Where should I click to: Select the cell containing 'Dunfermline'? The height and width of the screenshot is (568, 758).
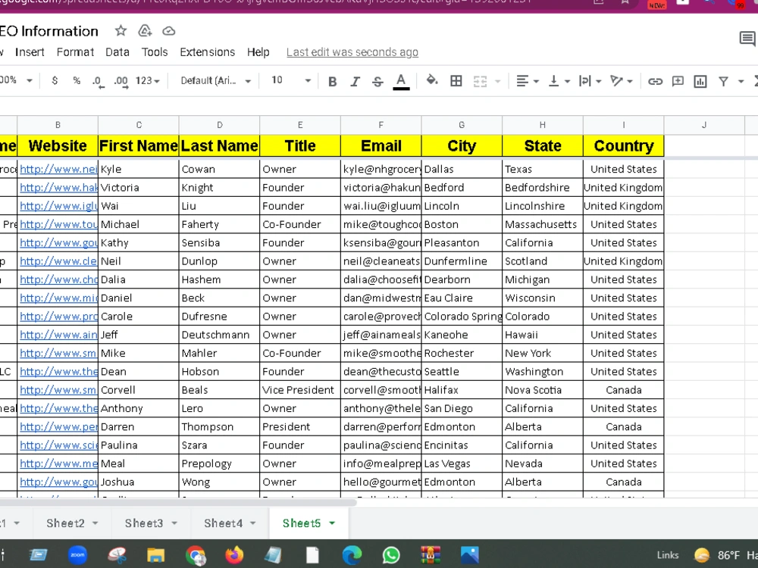point(462,261)
